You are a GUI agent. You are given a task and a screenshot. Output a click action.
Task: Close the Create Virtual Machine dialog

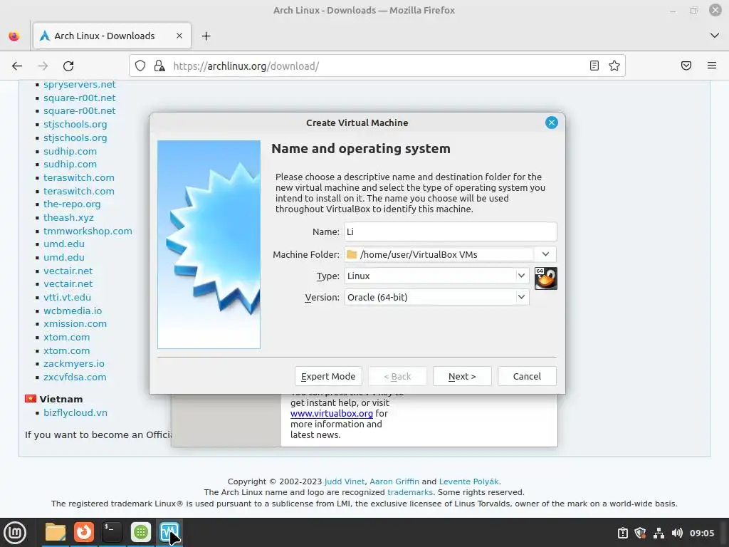tap(552, 123)
